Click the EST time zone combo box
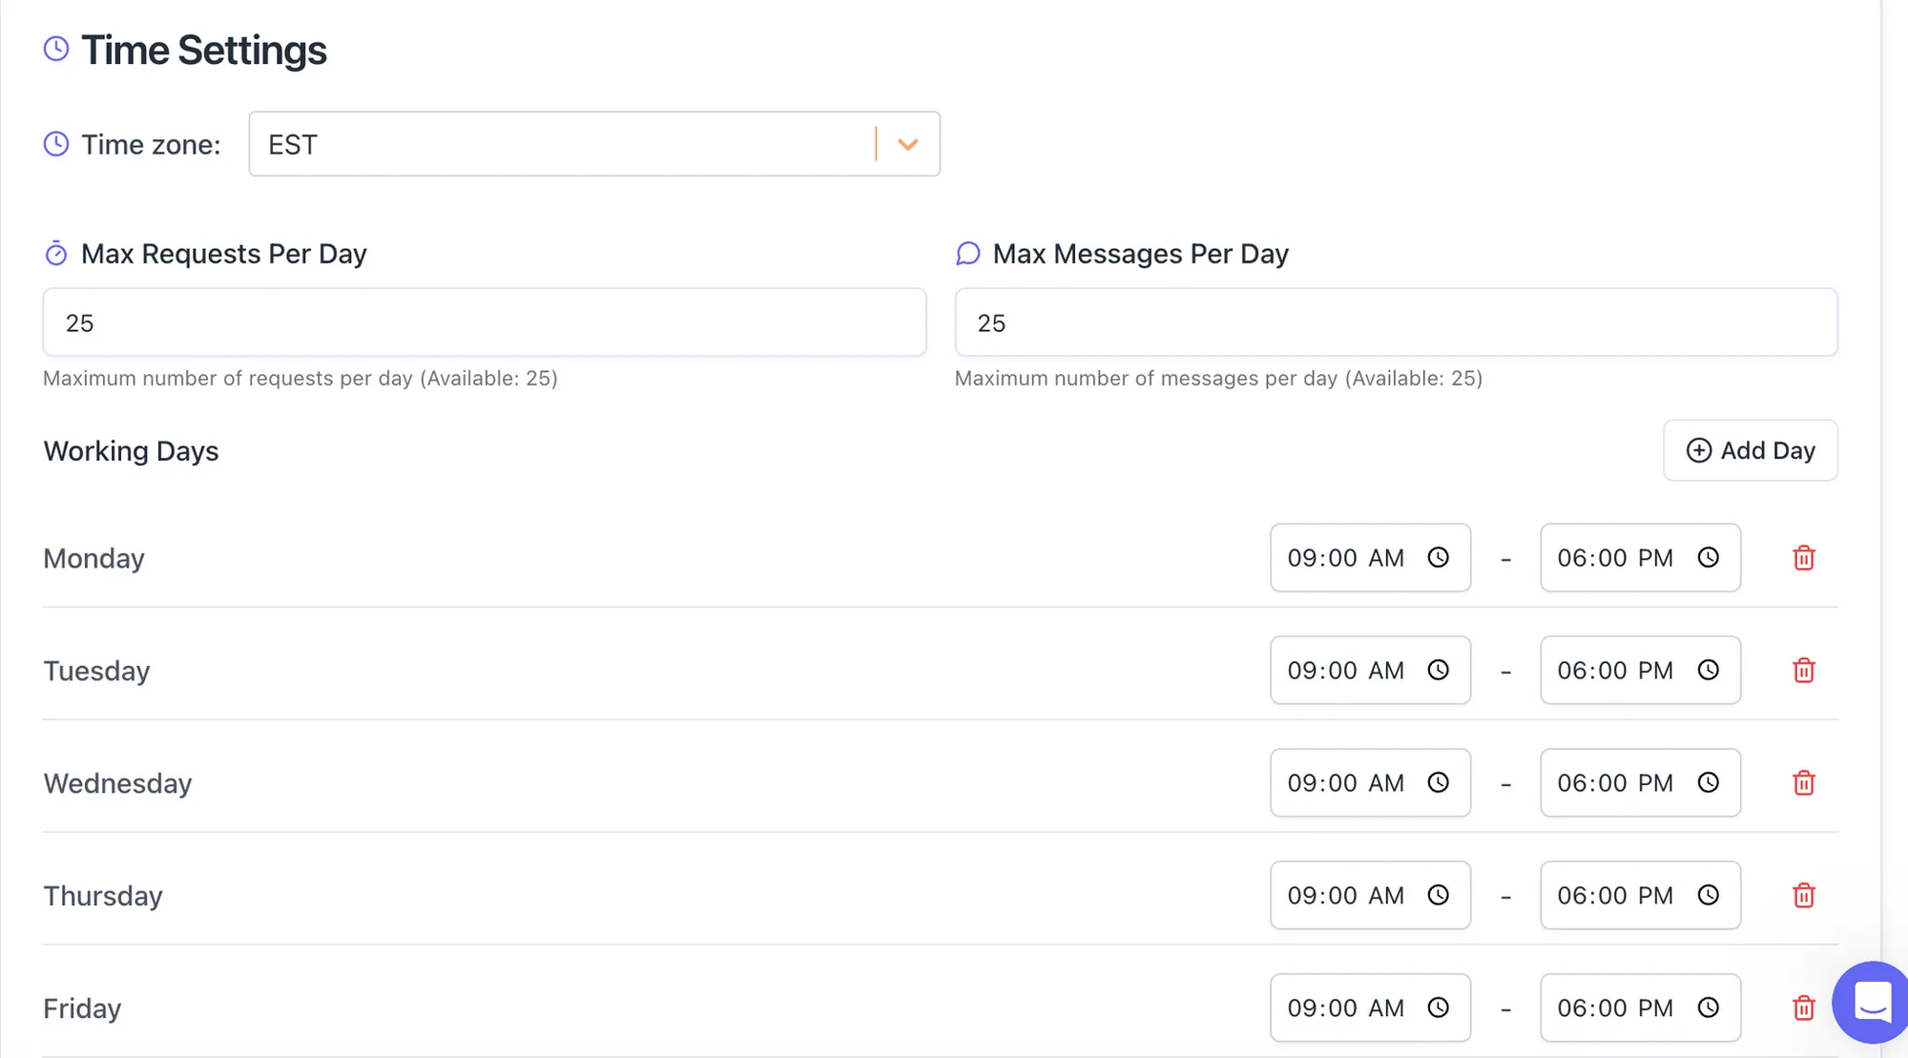The width and height of the screenshot is (1908, 1058). 563,144
